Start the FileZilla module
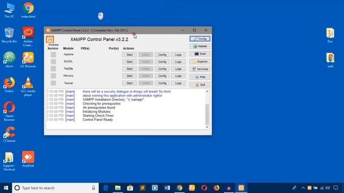344x193 pixels. pos(130,69)
